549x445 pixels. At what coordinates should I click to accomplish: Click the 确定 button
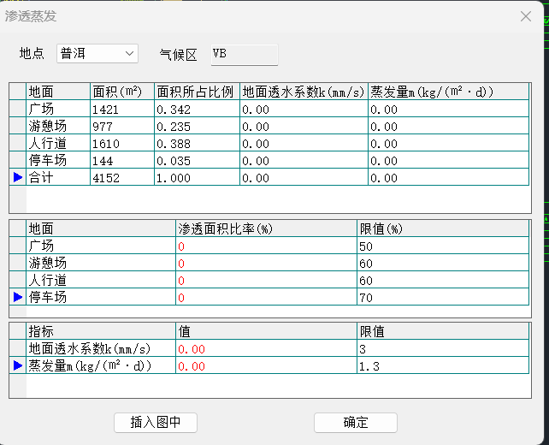[355, 423]
